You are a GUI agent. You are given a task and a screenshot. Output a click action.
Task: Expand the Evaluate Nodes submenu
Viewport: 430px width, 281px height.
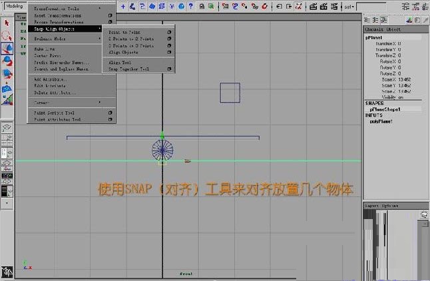pos(65,39)
